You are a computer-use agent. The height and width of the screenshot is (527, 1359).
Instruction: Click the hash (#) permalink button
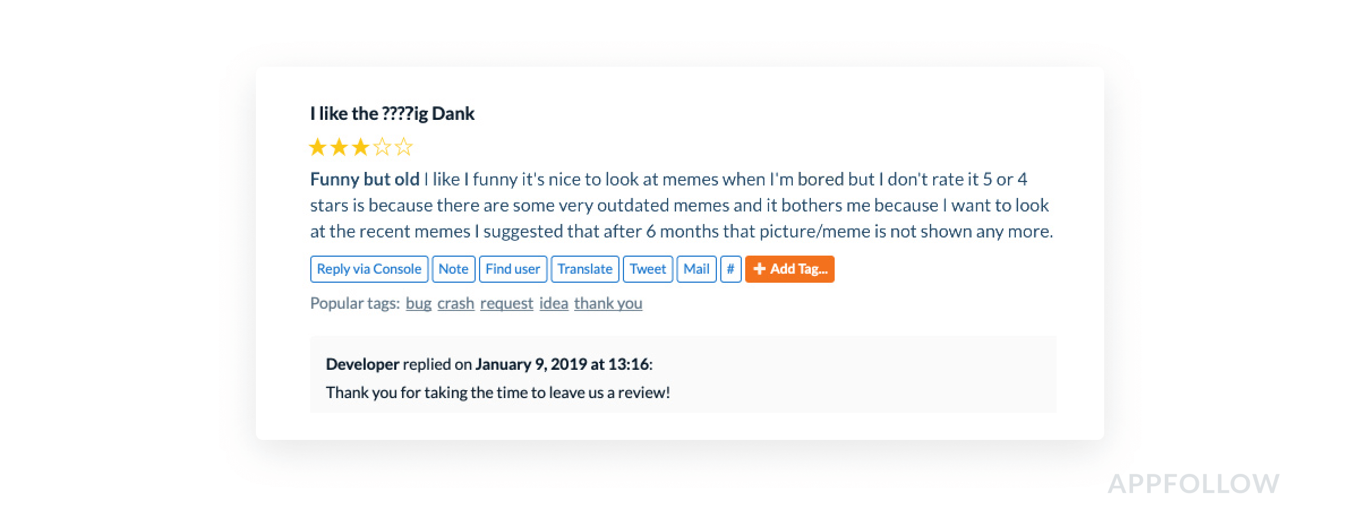[730, 269]
